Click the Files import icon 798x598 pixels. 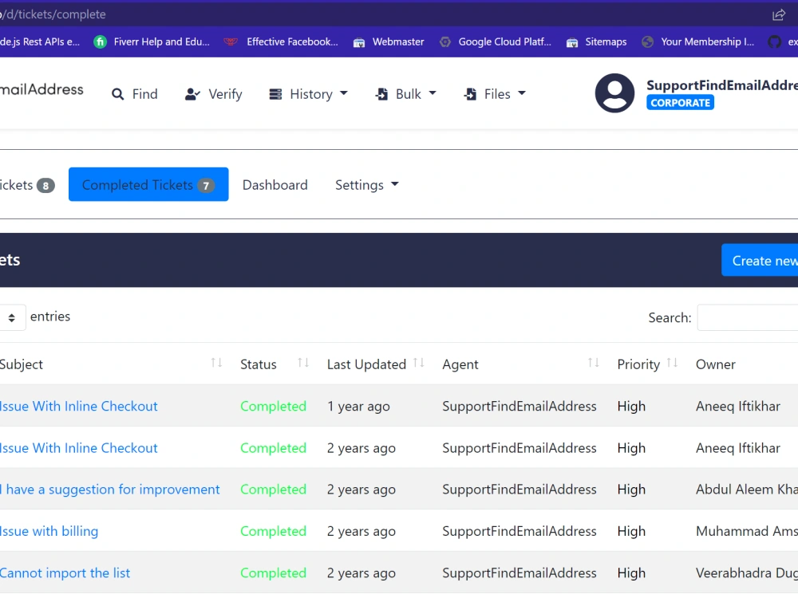pos(470,94)
